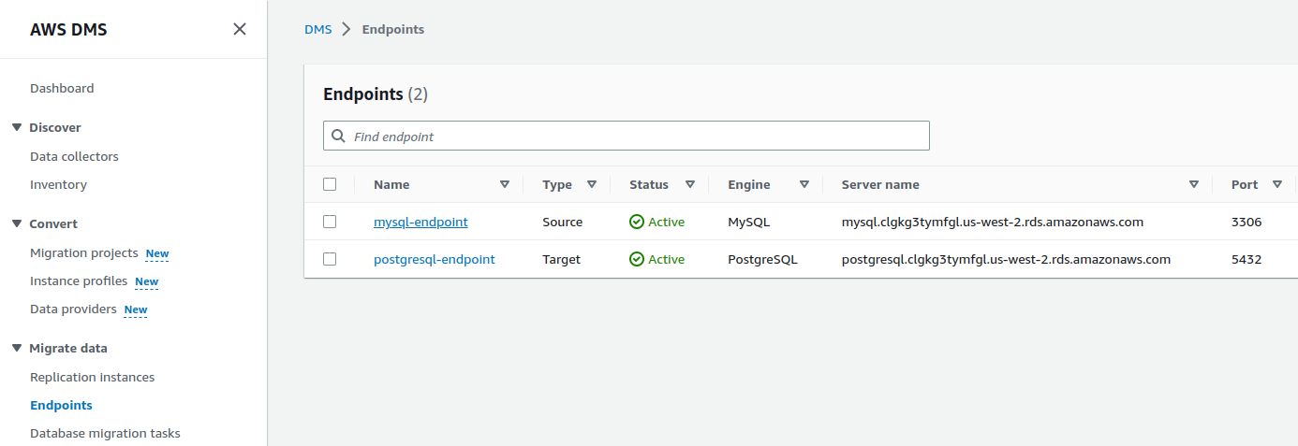Check the postgresql-endpoint row checkbox
Image resolution: width=1298 pixels, height=446 pixels.
(330, 259)
